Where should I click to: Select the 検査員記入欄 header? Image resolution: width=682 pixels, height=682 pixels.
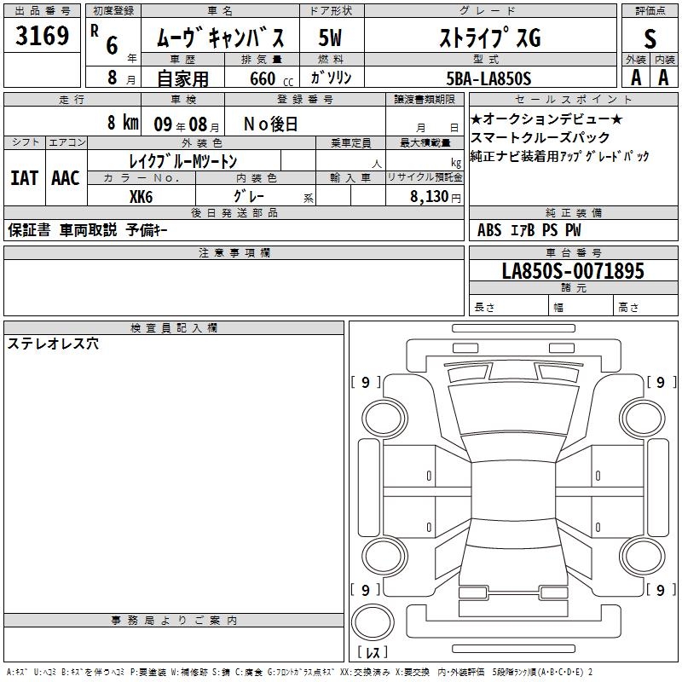174,328
